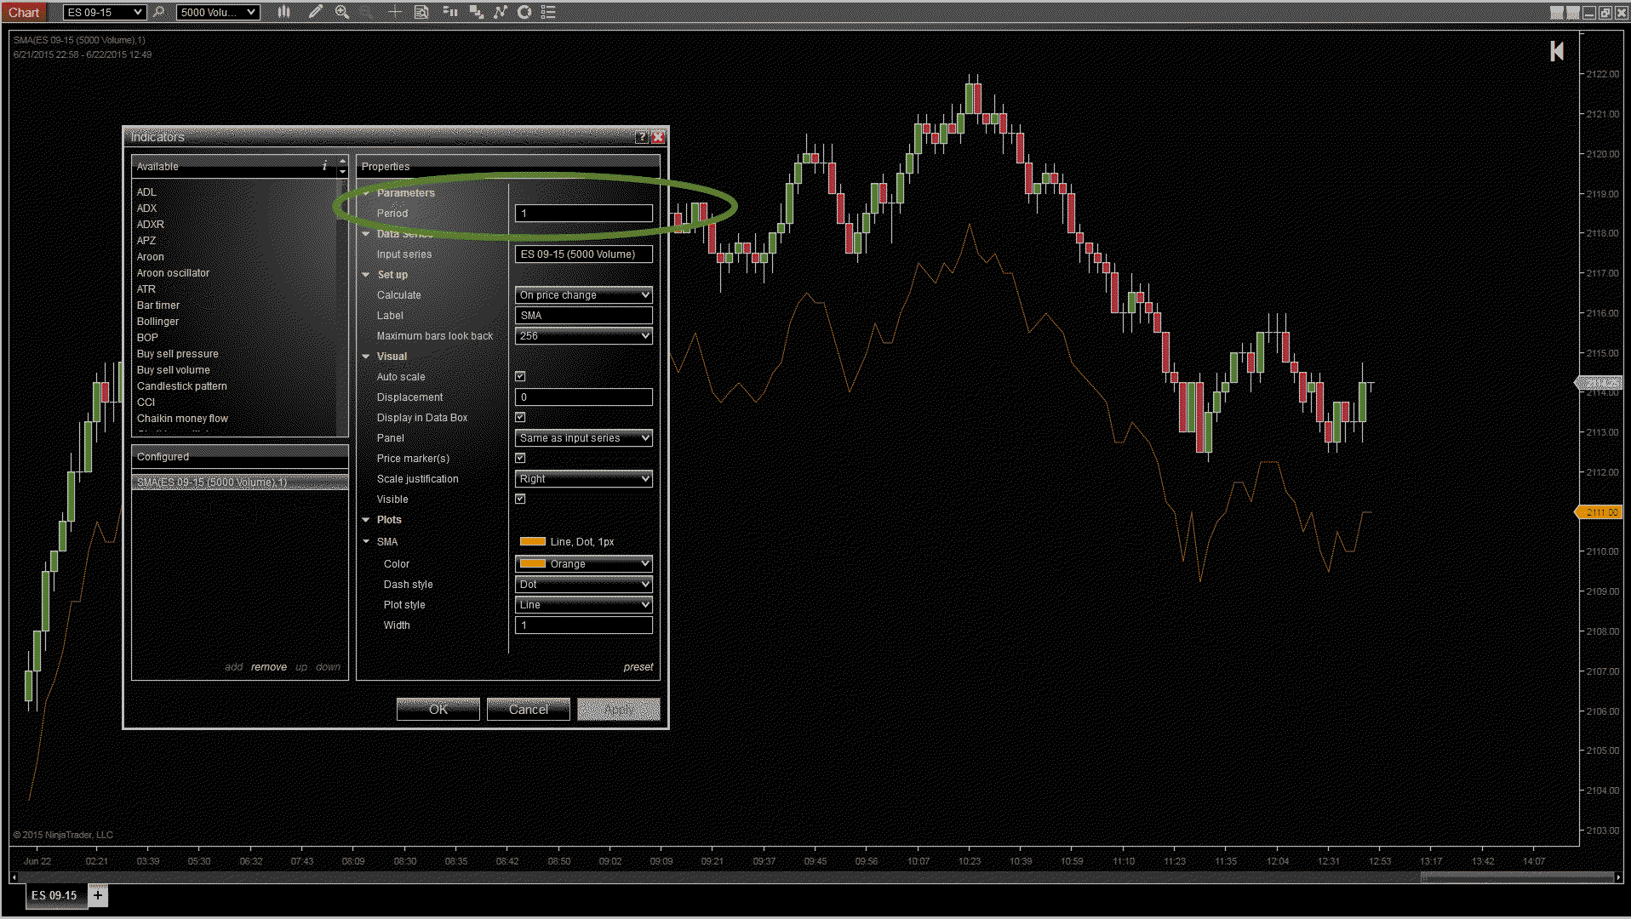The height and width of the screenshot is (919, 1631).
Task: Toggle the Price marker(s) checkbox
Action: click(520, 458)
